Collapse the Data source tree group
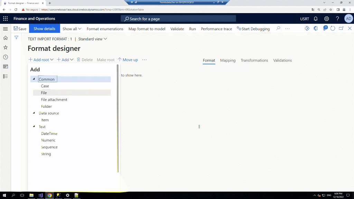354x199 pixels. pos(34,113)
